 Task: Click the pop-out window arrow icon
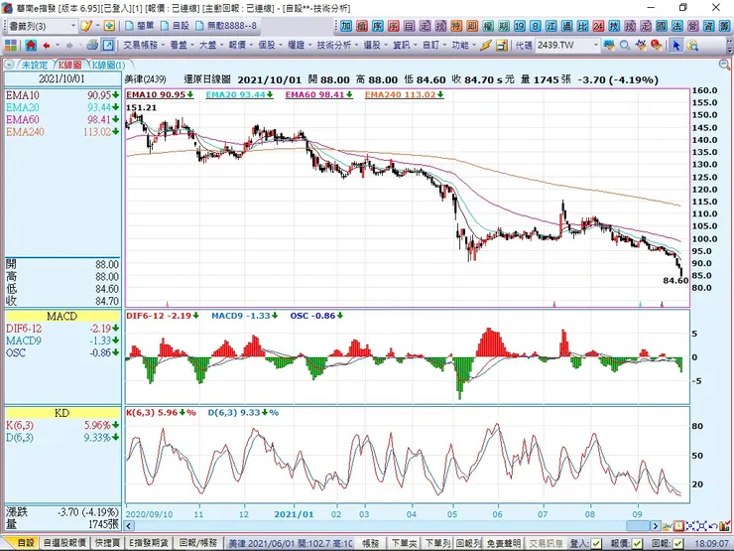(108, 46)
